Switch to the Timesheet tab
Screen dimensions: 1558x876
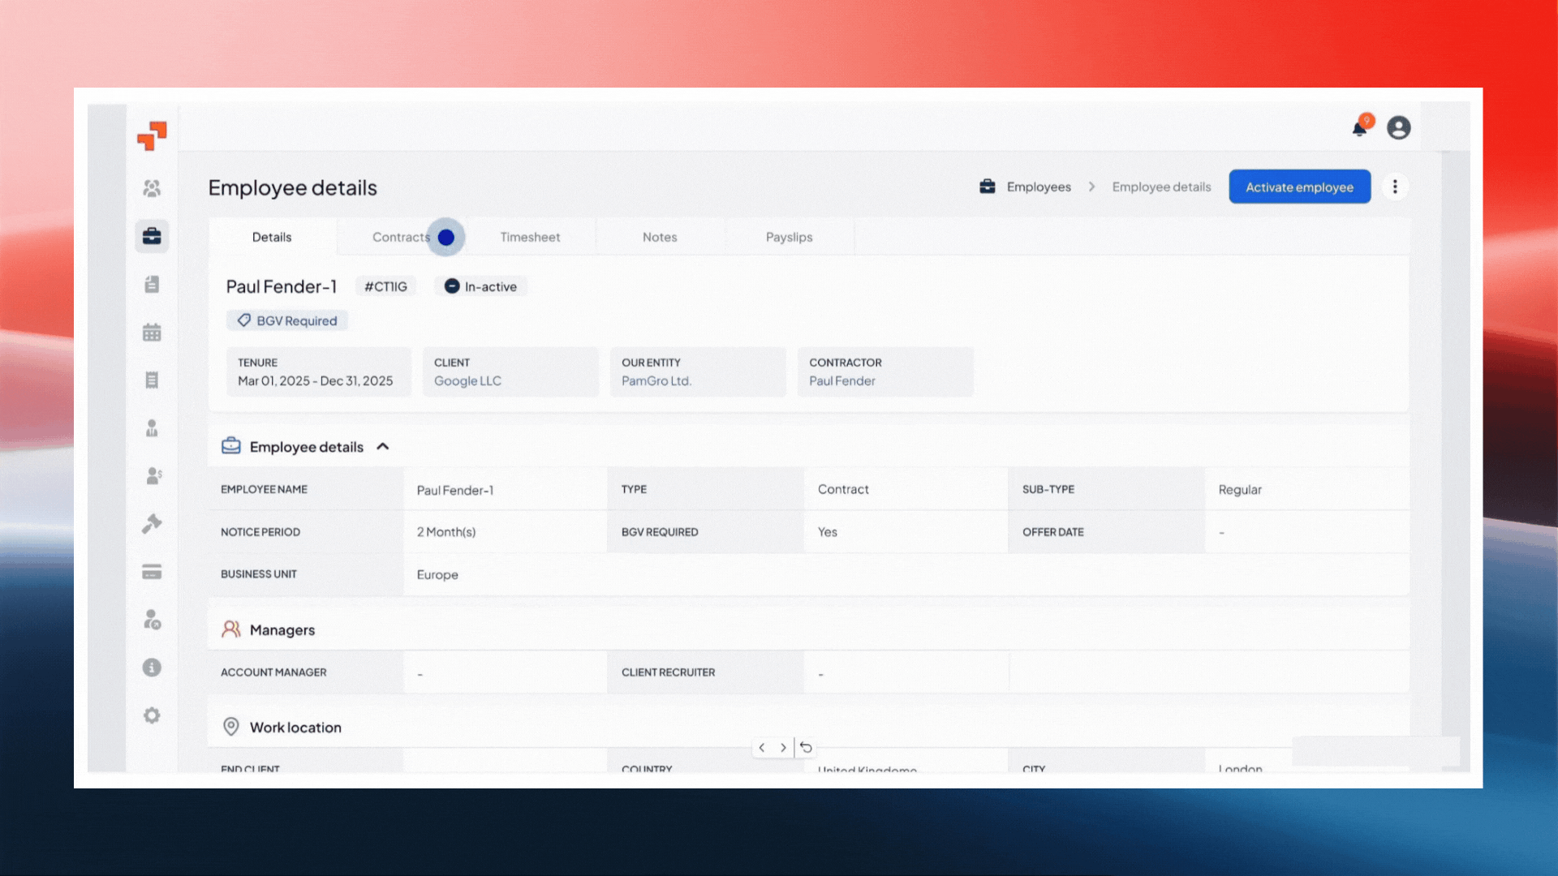[x=530, y=237]
